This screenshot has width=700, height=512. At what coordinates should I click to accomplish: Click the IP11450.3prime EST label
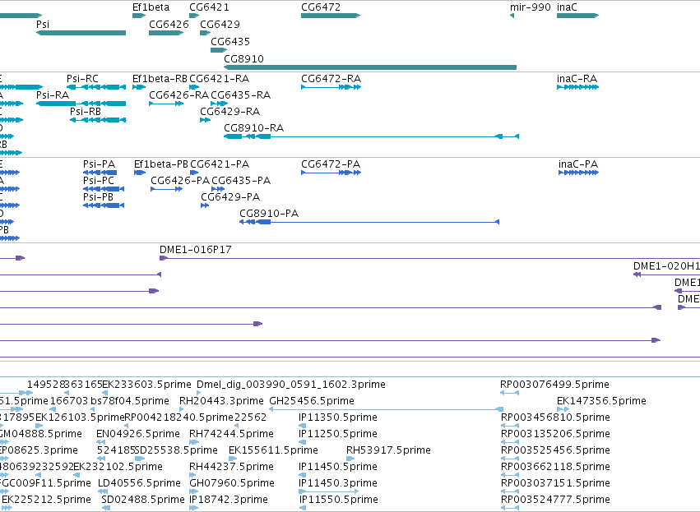tap(338, 483)
